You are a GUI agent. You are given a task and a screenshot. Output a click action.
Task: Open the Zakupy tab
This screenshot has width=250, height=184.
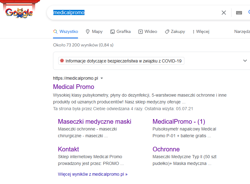click(x=175, y=31)
